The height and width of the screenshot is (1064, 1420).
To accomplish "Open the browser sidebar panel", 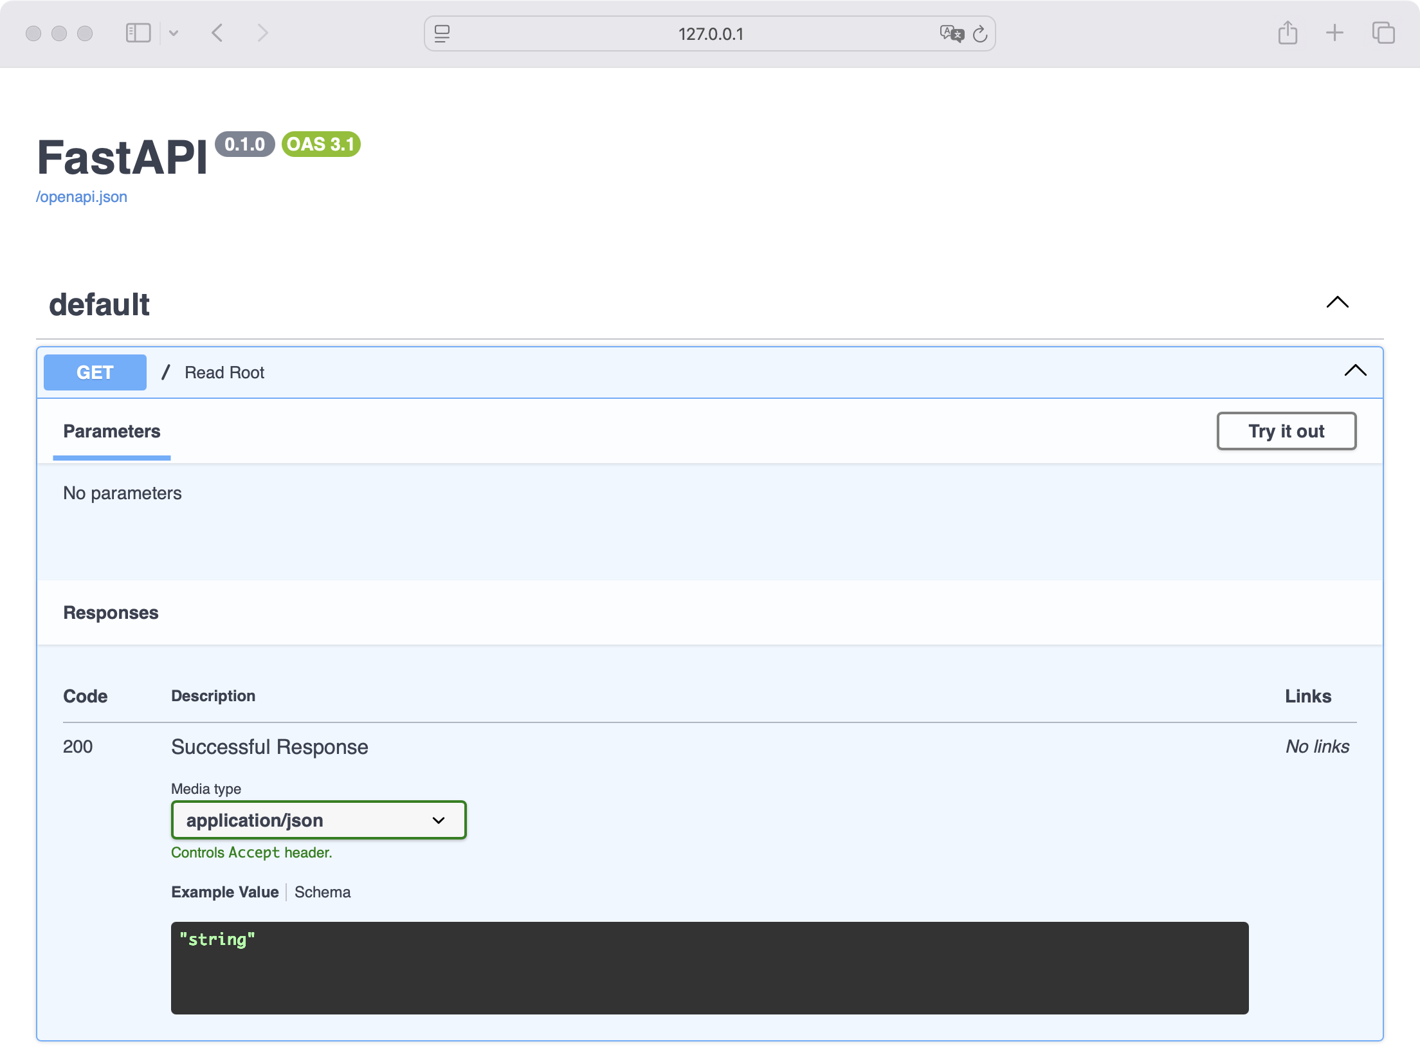I will point(137,33).
